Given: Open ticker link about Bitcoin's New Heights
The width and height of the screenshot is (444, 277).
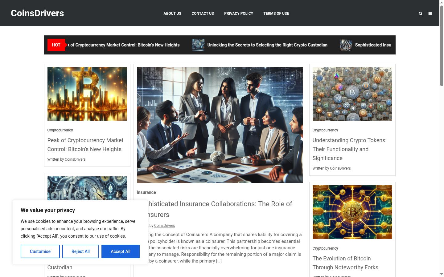Looking at the screenshot, I should click(x=124, y=45).
